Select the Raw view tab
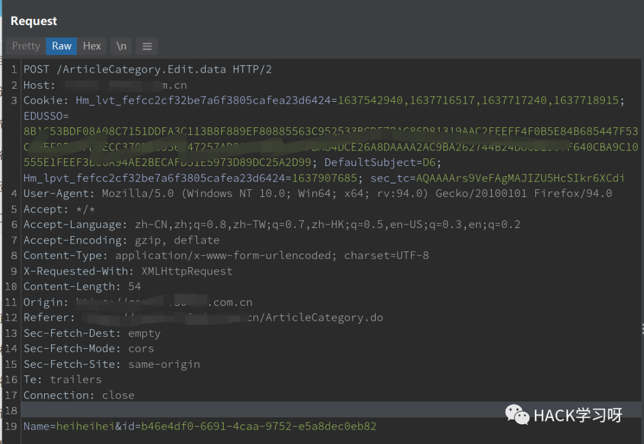The height and width of the screenshot is (444, 644). 61,46
